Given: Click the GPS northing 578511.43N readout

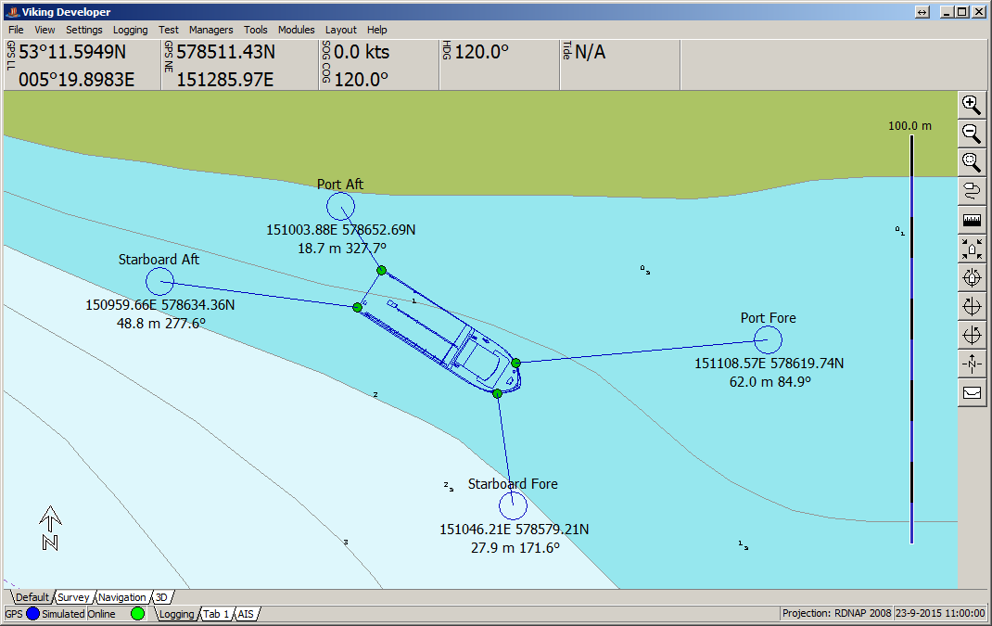Looking at the screenshot, I should click(226, 52).
